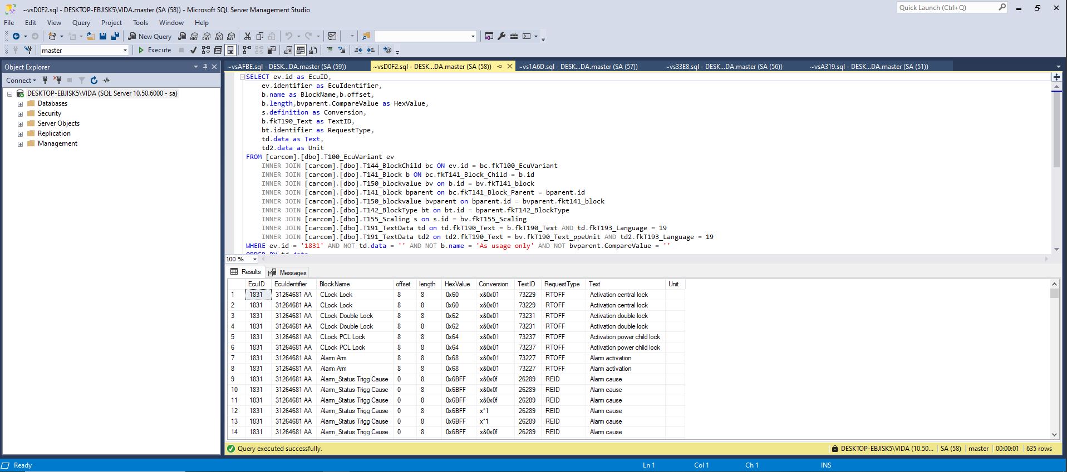The width and height of the screenshot is (1067, 472).
Task: Click the Navigate Backward arrow icon
Action: coord(16,36)
